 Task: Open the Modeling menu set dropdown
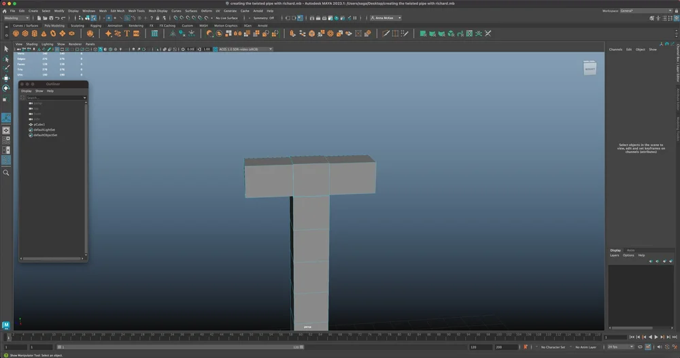(x=16, y=18)
